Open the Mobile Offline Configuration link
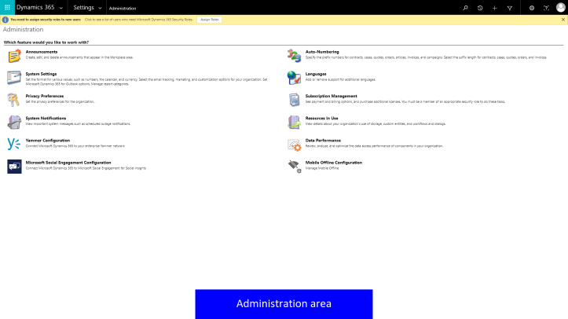568x319 pixels. point(334,163)
